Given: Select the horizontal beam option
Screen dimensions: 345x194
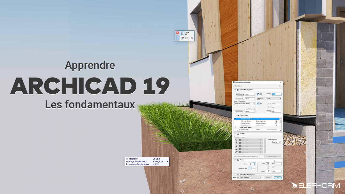Looking at the screenshot, I should [x=258, y=104].
